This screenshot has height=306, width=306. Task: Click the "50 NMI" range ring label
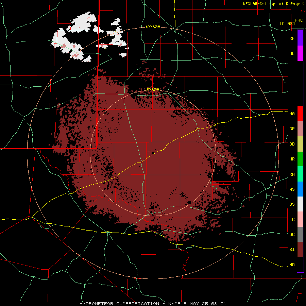point(153,90)
